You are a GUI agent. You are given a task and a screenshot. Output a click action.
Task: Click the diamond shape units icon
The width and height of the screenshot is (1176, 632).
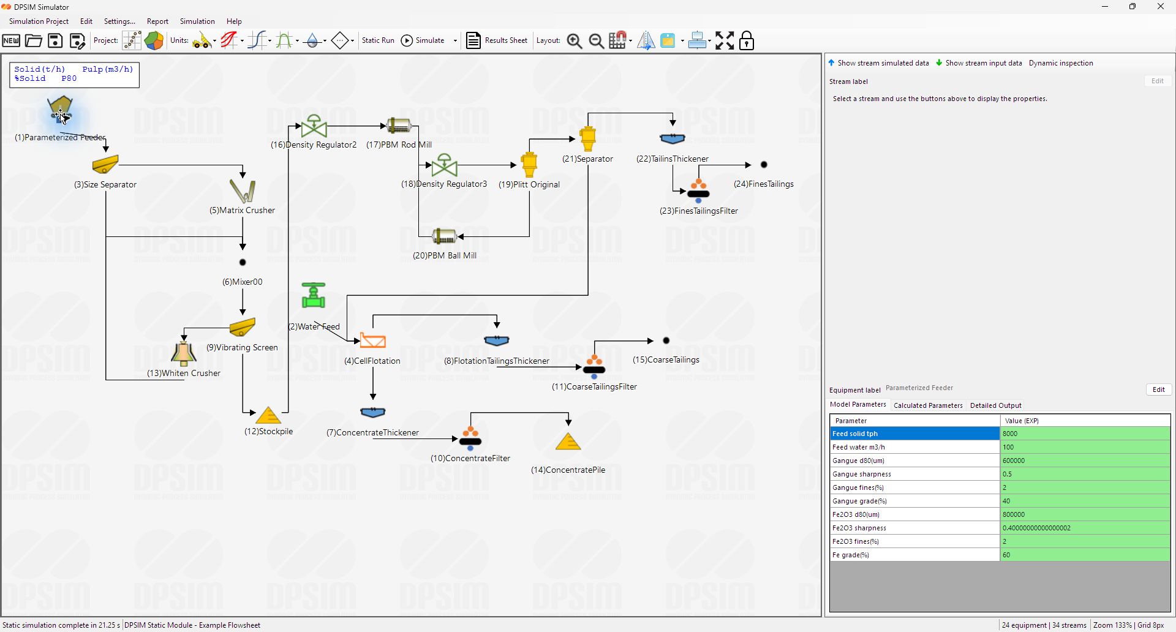click(340, 41)
